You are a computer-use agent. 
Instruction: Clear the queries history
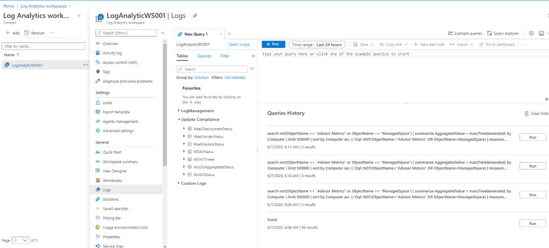coord(536,113)
